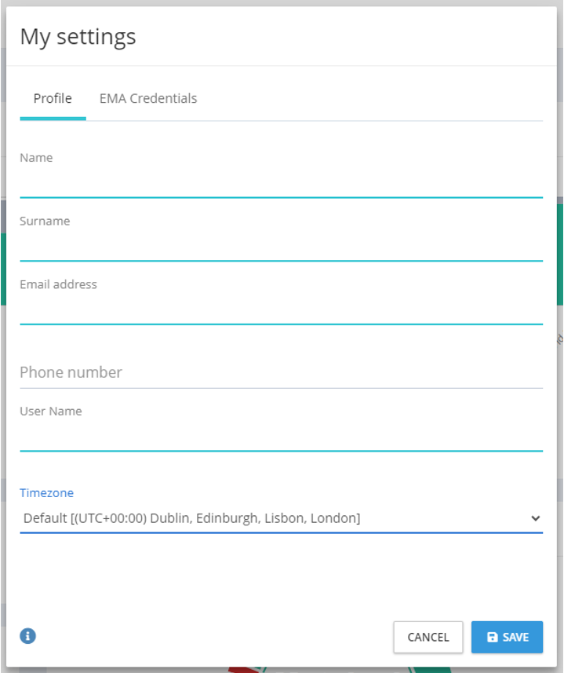Open the EMA Credentials tab
Screen dimensions: 564x673
point(148,99)
